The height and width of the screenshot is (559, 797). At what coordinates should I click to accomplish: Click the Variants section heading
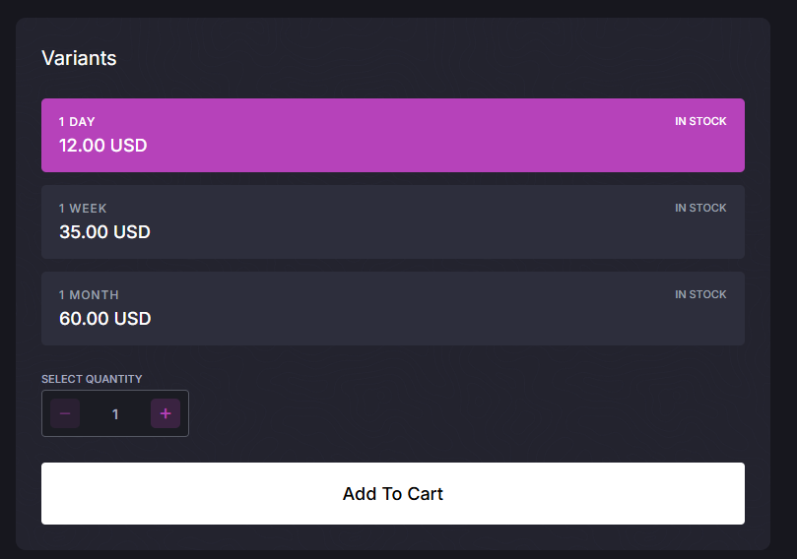click(x=79, y=58)
